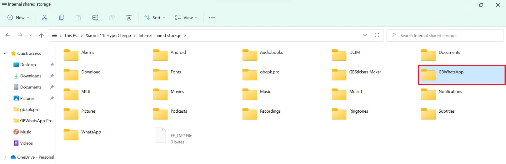
Task: Select the WhatsApp folder
Action: (x=82, y=135)
